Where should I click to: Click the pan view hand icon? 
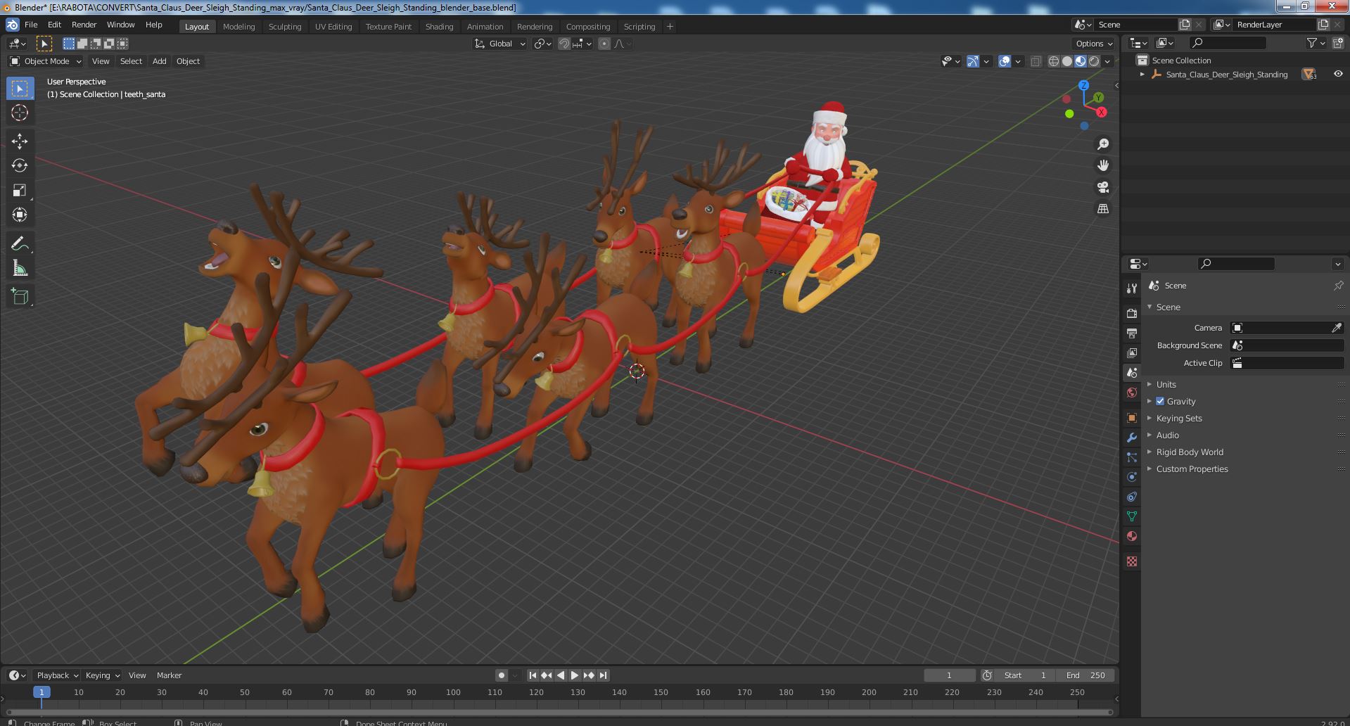(1103, 165)
